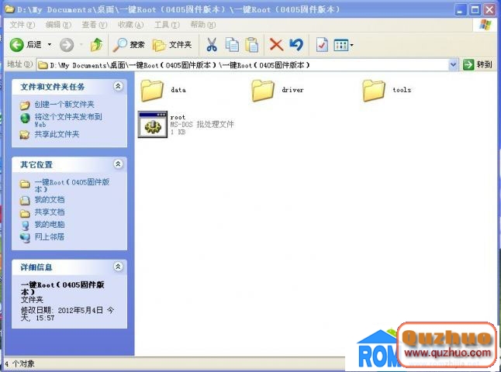Screen dimensions: 501x372
Task: Click the green Back arrow button
Action: point(16,45)
